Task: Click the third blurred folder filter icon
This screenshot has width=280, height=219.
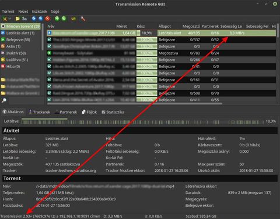Action: coord(3,93)
